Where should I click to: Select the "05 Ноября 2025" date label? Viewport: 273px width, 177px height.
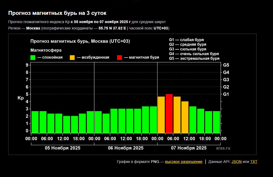coord(62,148)
